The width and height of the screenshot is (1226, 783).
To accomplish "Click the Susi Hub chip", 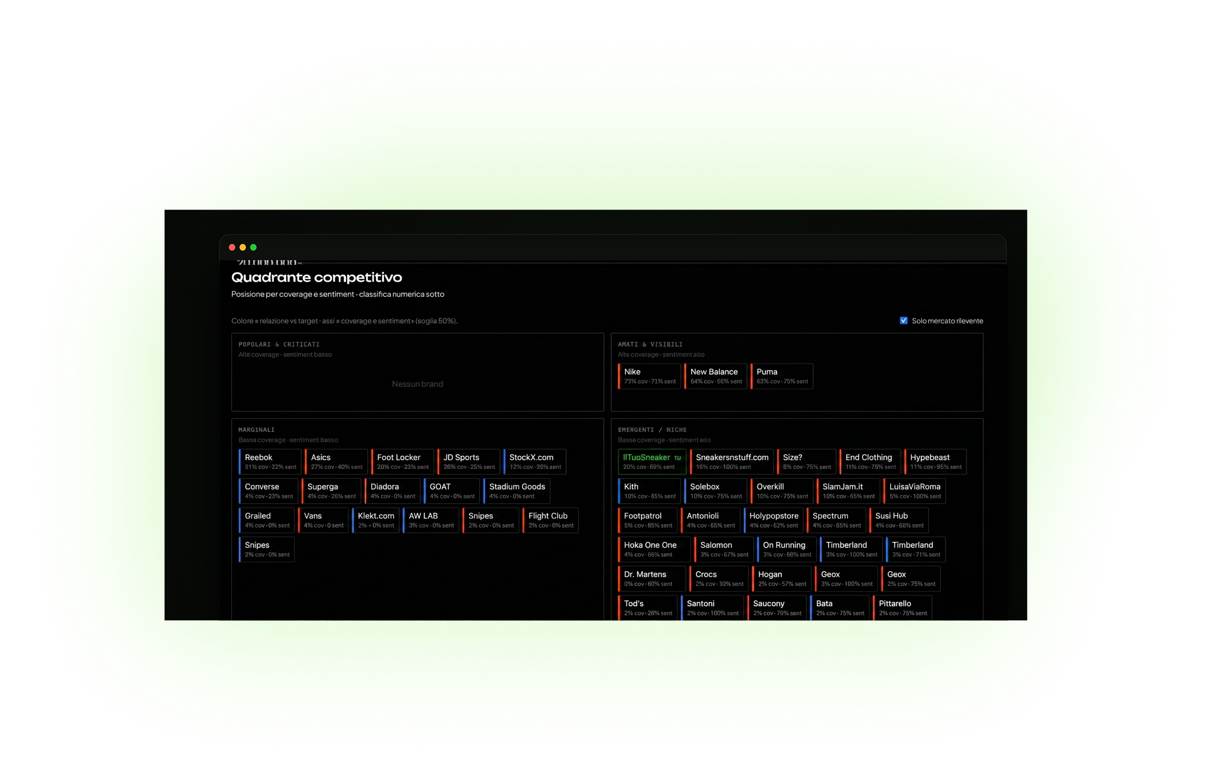I will coord(899,520).
